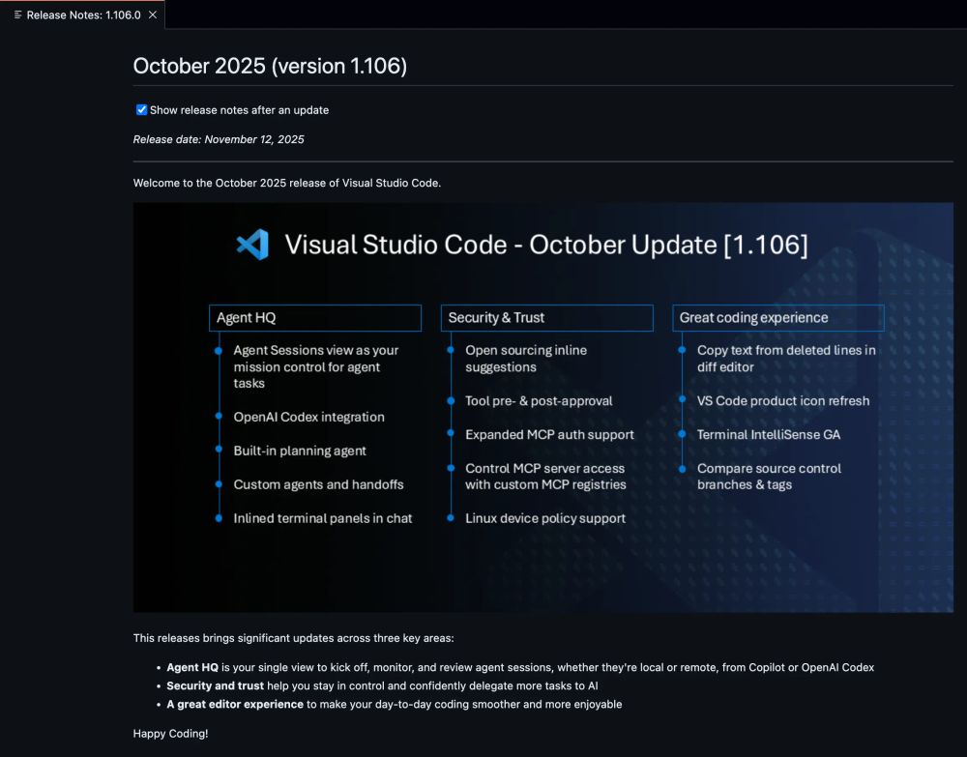Click Copy text from deleted lines text
Viewport: 967px width, 757px height.
click(786, 358)
